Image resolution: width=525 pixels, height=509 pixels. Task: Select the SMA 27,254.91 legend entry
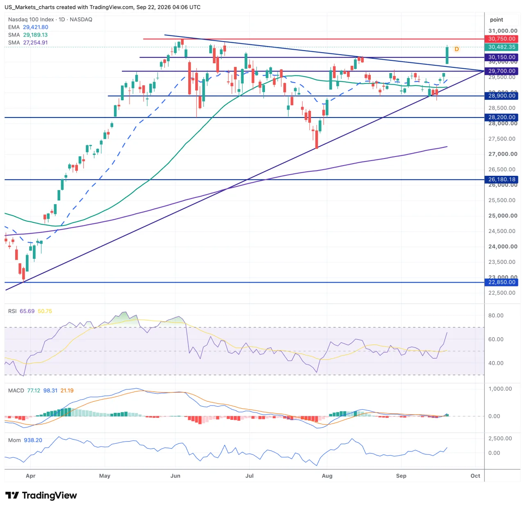pyautogui.click(x=28, y=43)
